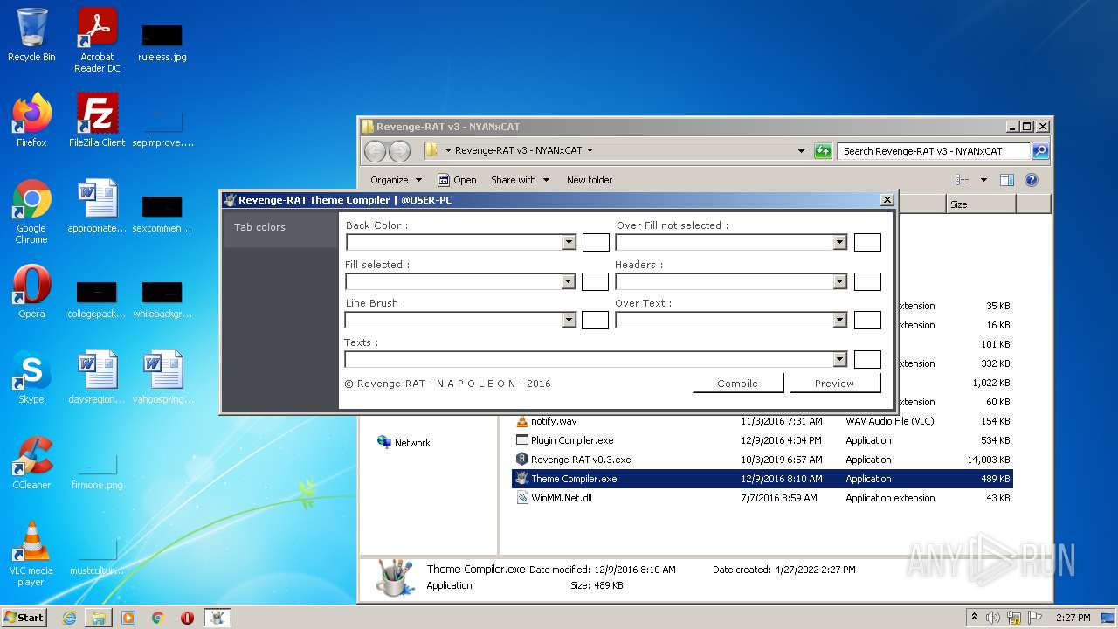Open Action Center flag in system tray
1118x629 pixels.
pos(1037,618)
